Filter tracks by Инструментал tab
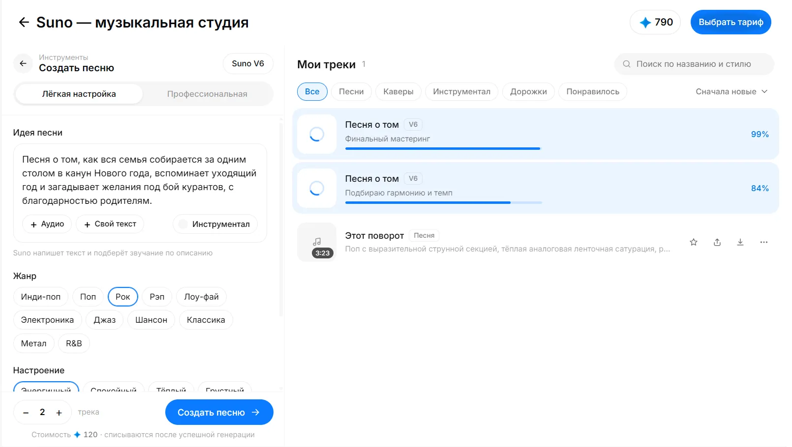The height and width of the screenshot is (447, 792). (x=461, y=91)
